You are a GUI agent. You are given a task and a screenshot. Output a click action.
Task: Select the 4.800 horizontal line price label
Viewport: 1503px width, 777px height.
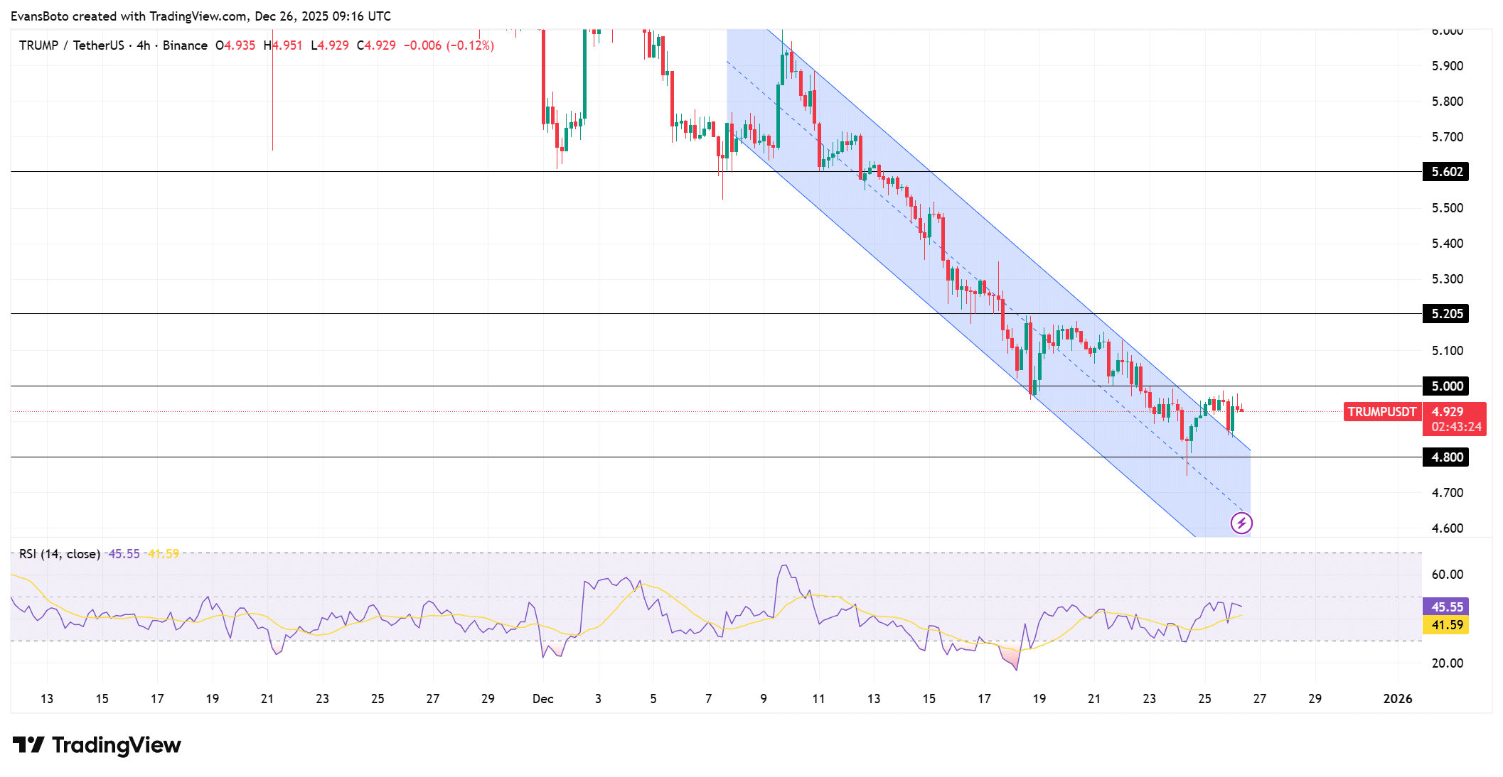point(1446,457)
